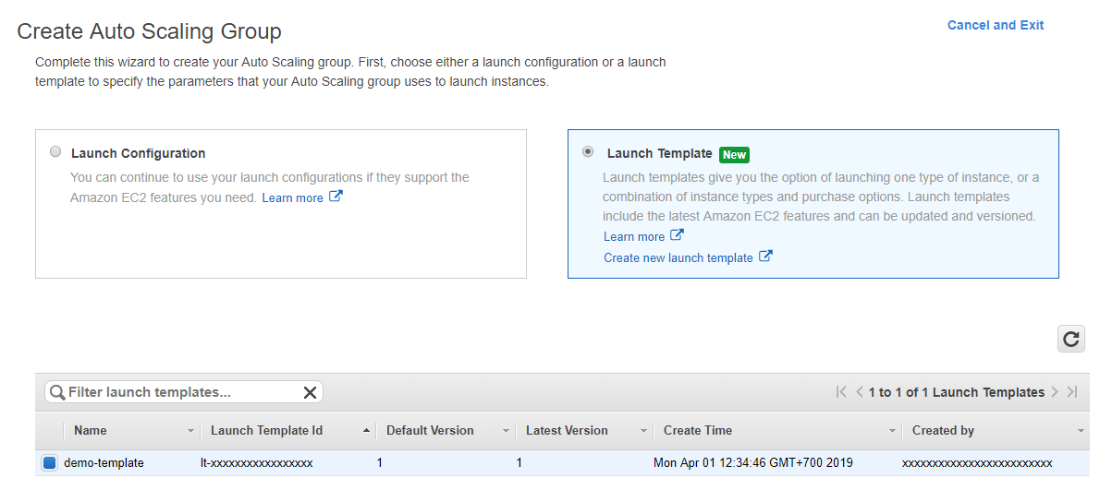Click external link icon beside Create new launch template
Viewport: 1100px width, 490px height.
coord(765,257)
